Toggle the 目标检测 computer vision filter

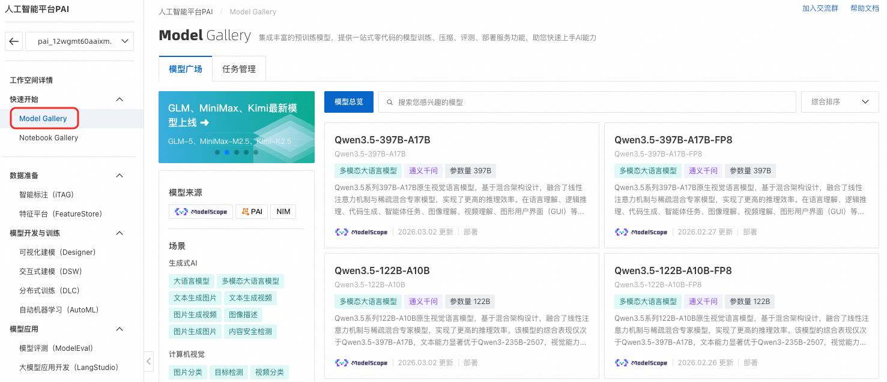click(x=228, y=372)
